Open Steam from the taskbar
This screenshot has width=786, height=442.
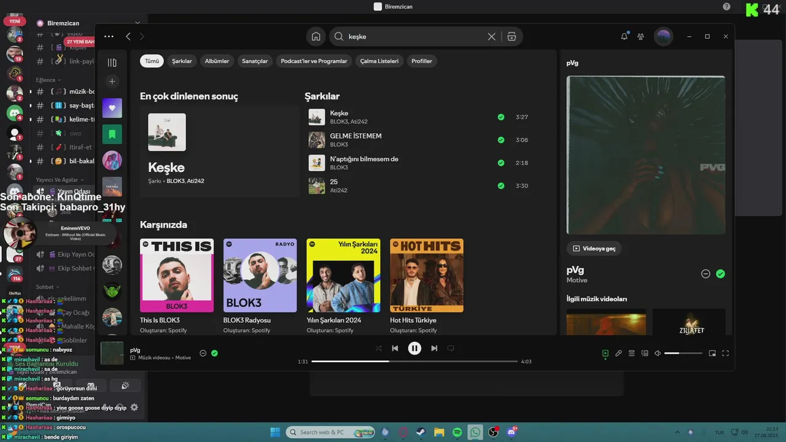click(x=421, y=432)
